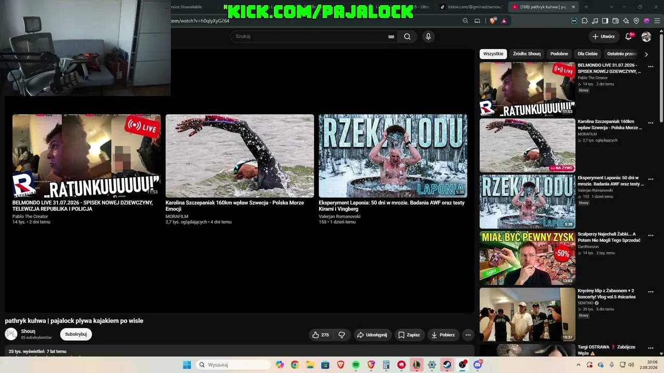
Task: Click the Shoun channel avatar
Action: [x=11, y=334]
